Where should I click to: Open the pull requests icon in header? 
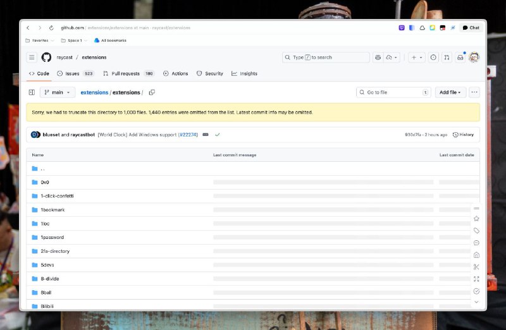pyautogui.click(x=447, y=58)
